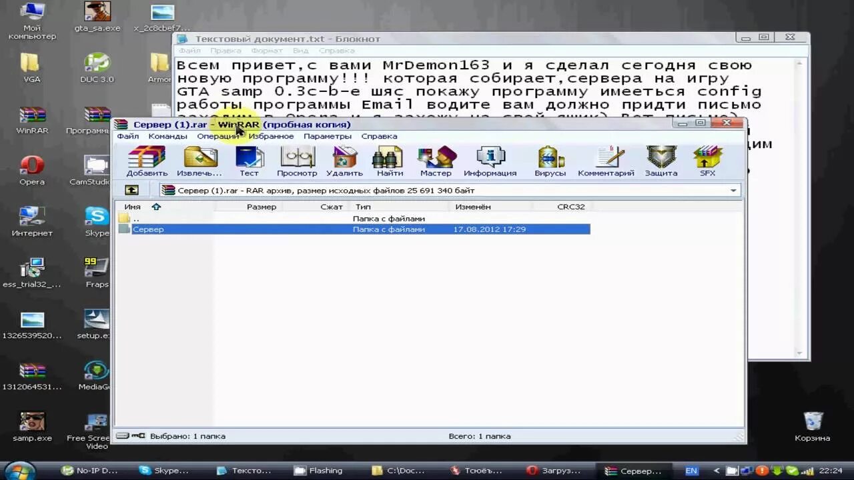Select the Сервер folder row

click(354, 229)
